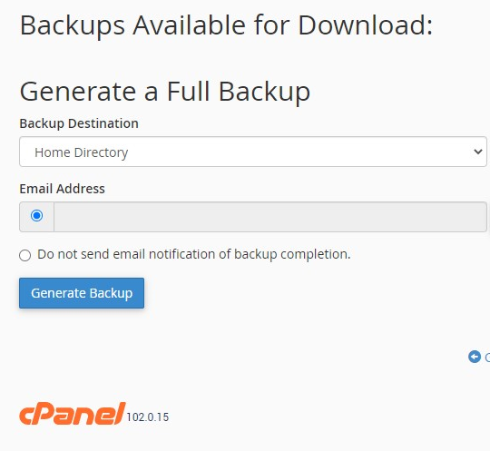This screenshot has width=490, height=451.
Task: Click the "Backups Available for Download:" heading
Action: click(226, 25)
